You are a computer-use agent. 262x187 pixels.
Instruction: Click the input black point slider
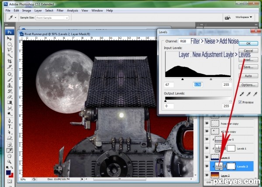click(183, 79)
